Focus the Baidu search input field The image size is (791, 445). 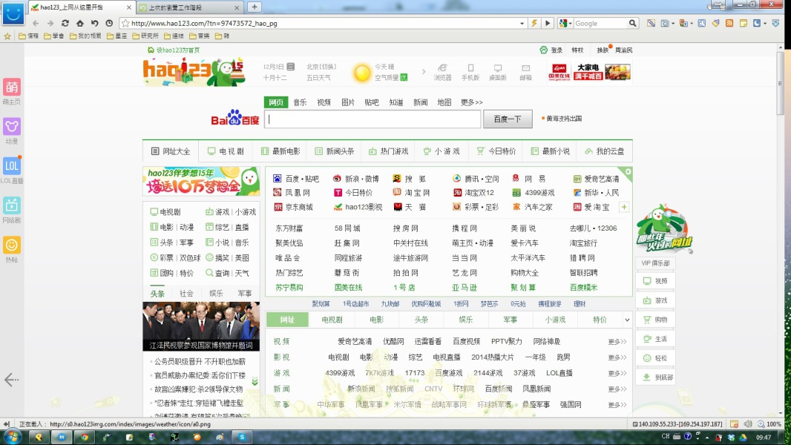click(x=372, y=119)
